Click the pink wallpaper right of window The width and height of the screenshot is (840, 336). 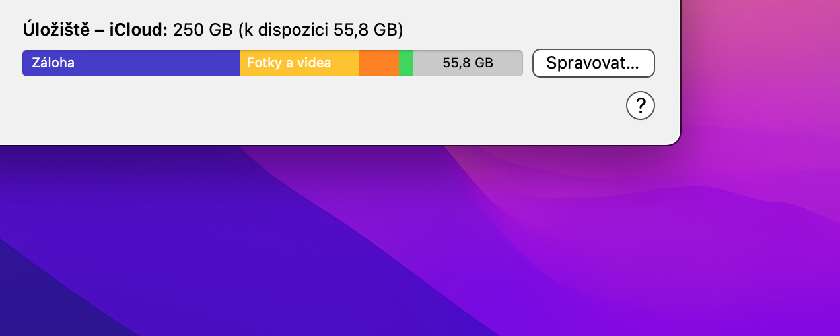759,66
